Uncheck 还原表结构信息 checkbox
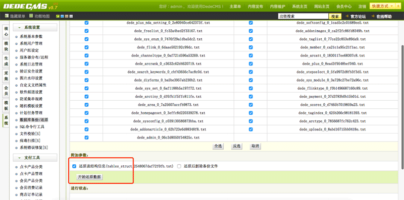 pos(74,166)
